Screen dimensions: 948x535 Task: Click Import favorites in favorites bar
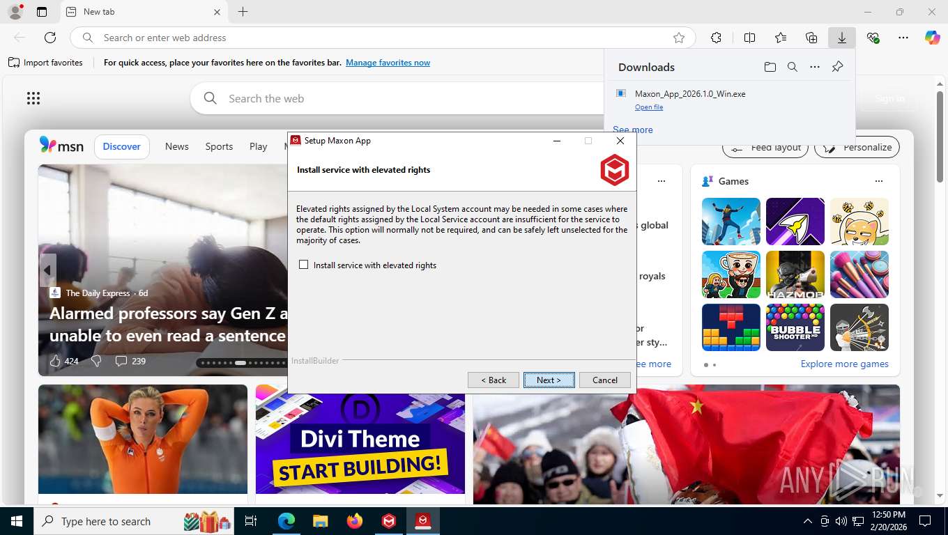click(45, 63)
